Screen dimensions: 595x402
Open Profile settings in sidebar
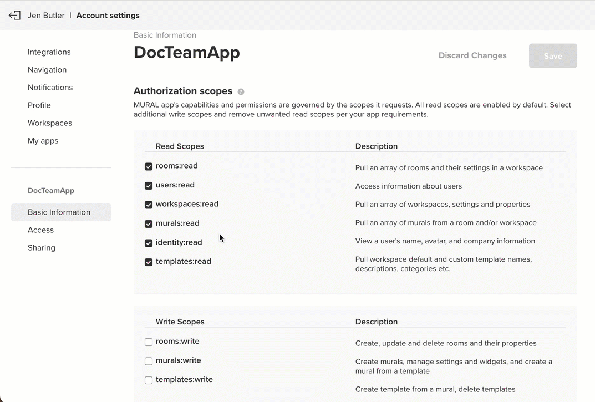click(39, 105)
